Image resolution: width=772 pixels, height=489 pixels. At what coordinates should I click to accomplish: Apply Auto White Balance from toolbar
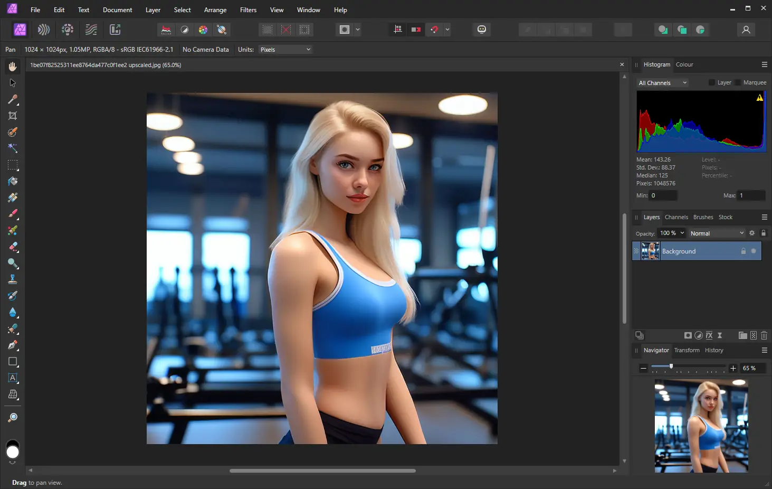click(x=222, y=30)
